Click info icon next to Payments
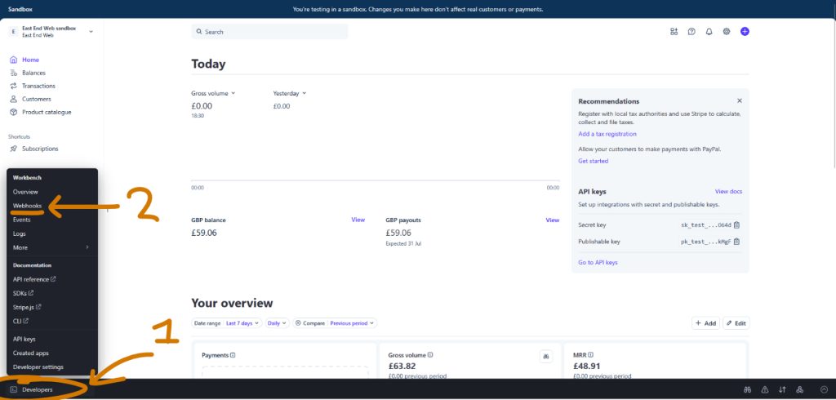The width and height of the screenshot is (836, 400). [x=233, y=355]
